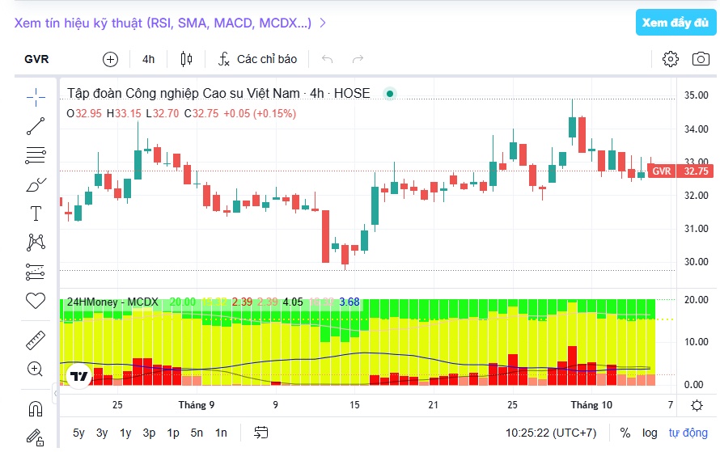Select the 3p time range
720x452 pixels.
tap(149, 433)
